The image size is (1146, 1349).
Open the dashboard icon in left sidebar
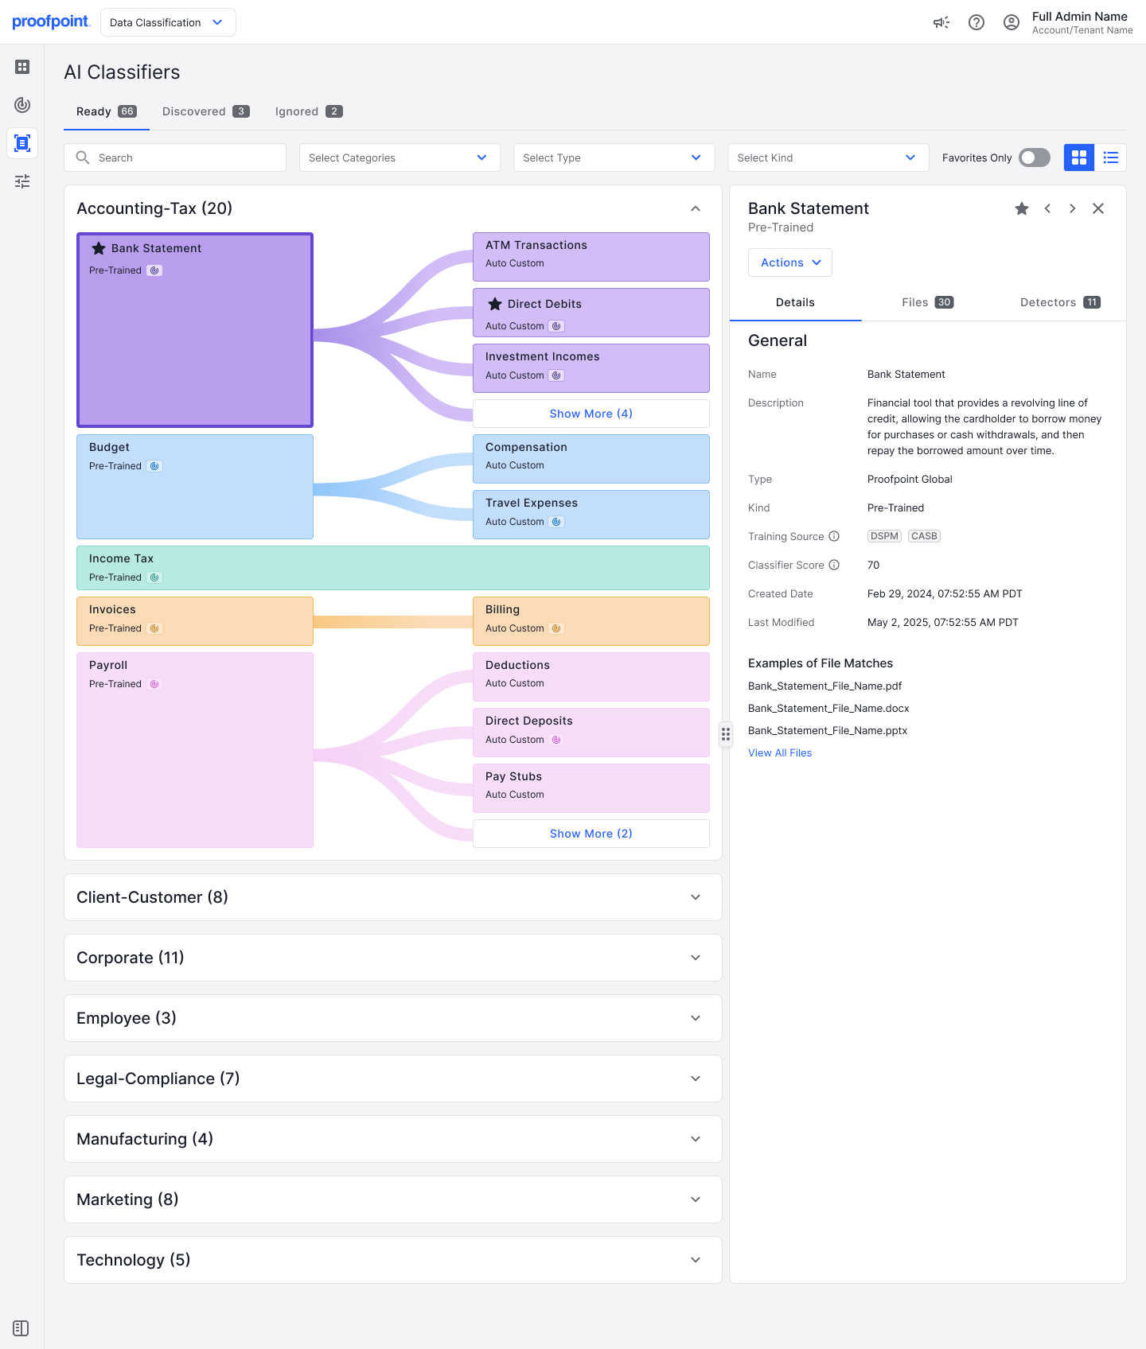(x=22, y=67)
